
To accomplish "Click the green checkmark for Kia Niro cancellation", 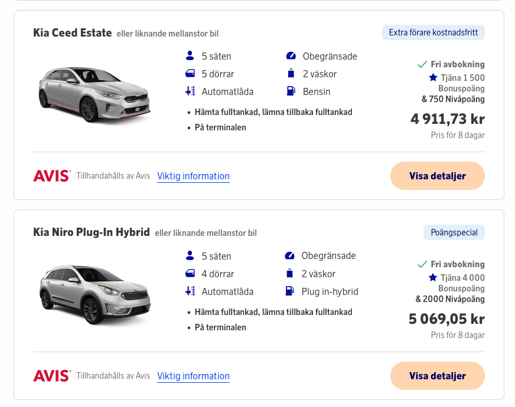I will (422, 264).
